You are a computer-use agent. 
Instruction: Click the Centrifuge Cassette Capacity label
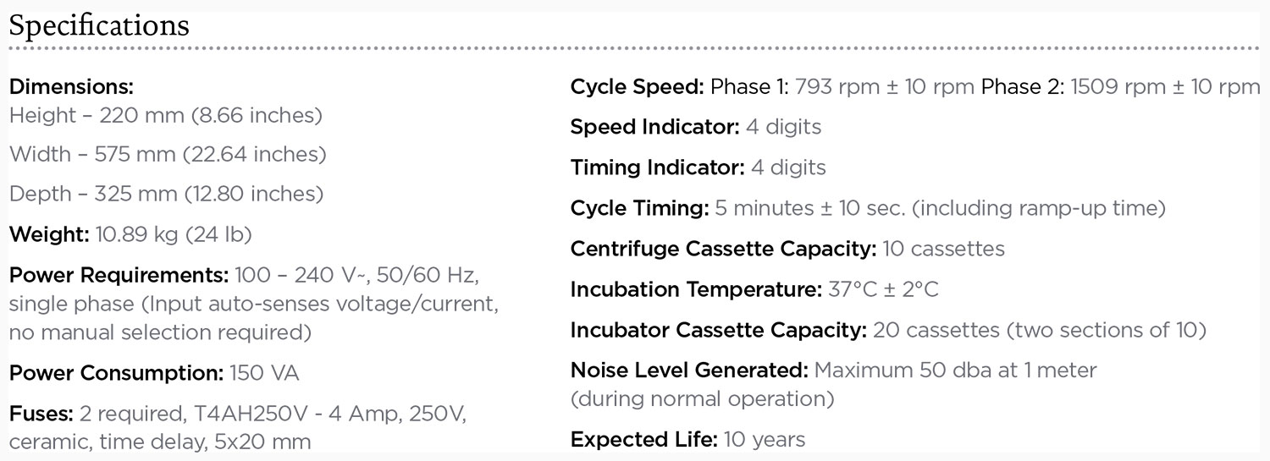pyautogui.click(x=723, y=249)
